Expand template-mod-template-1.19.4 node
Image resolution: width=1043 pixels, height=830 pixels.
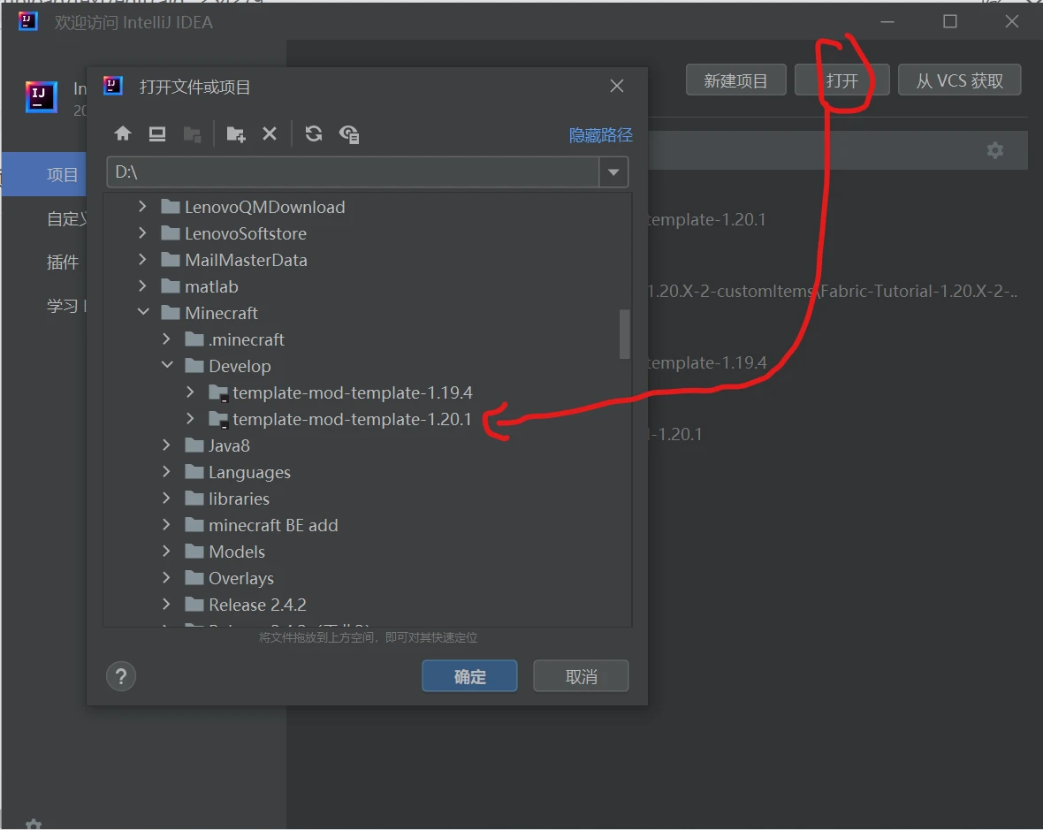click(190, 392)
